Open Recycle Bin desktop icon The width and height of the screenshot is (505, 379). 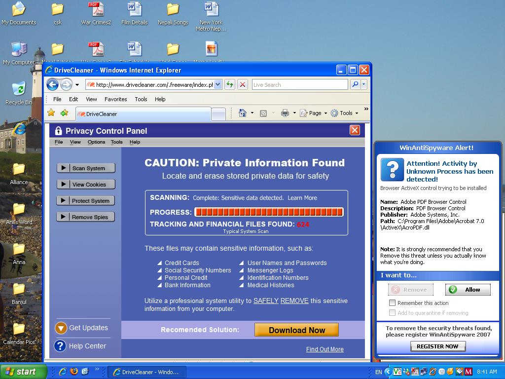coord(19,92)
